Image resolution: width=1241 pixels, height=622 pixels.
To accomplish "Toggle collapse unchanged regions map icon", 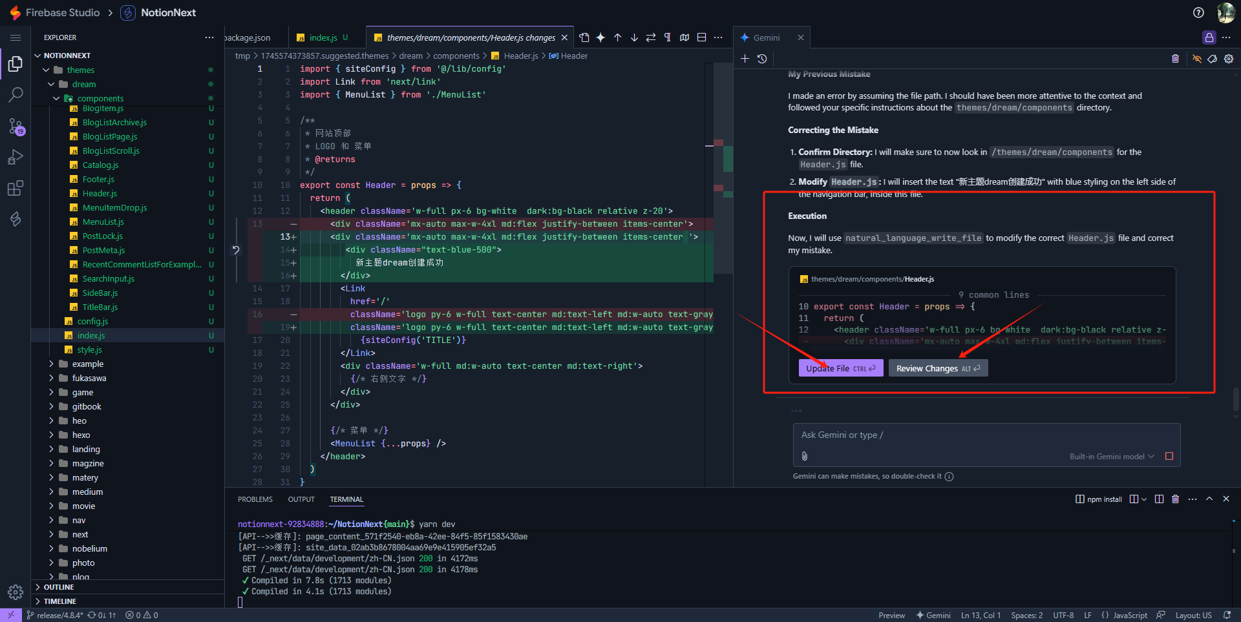I will point(684,37).
